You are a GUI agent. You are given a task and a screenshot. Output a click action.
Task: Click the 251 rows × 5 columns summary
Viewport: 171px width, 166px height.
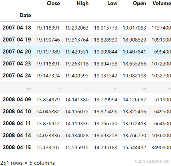click(28, 163)
